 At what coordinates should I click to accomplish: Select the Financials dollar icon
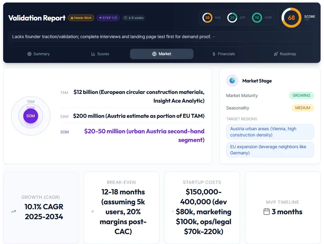pyautogui.click(x=213, y=54)
